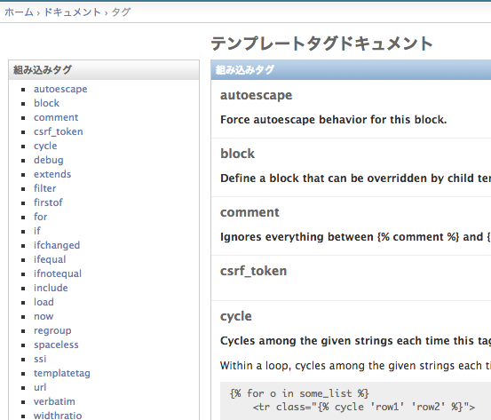Click the 'Within a loop, cycles among' paragraph
This screenshot has height=420, width=491.
(x=355, y=366)
